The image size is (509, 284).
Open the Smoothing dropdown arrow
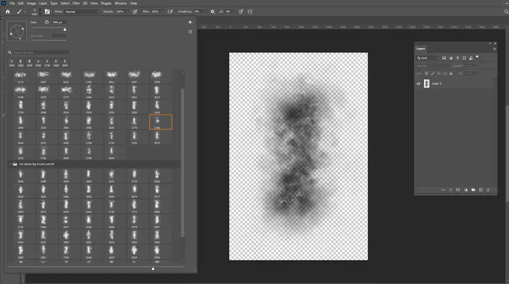click(205, 12)
